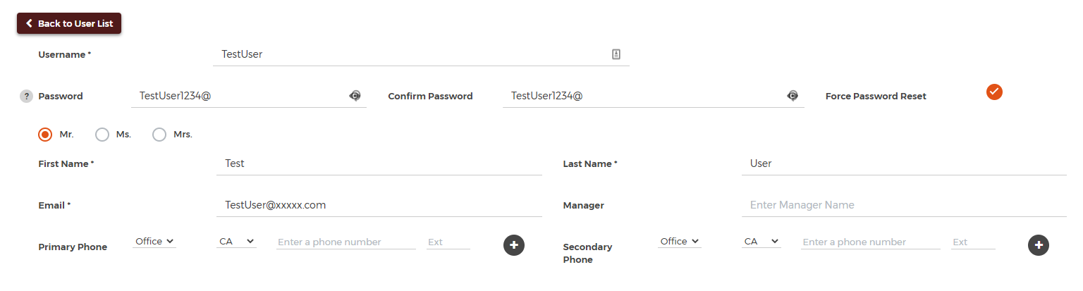The width and height of the screenshot is (1083, 291).
Task: Add another Secondary Phone with plus icon
Action: coord(1039,245)
